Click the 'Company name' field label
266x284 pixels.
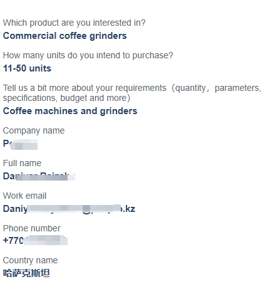(34, 130)
